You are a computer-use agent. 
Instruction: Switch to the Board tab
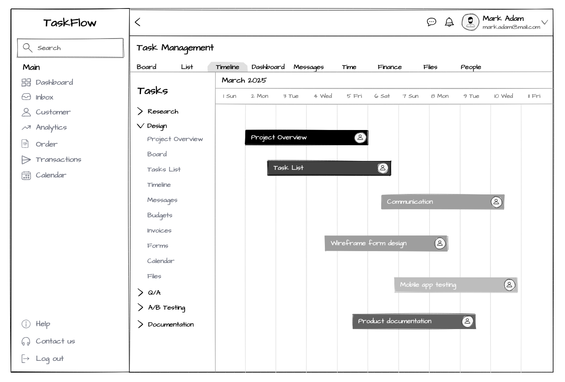tap(147, 67)
